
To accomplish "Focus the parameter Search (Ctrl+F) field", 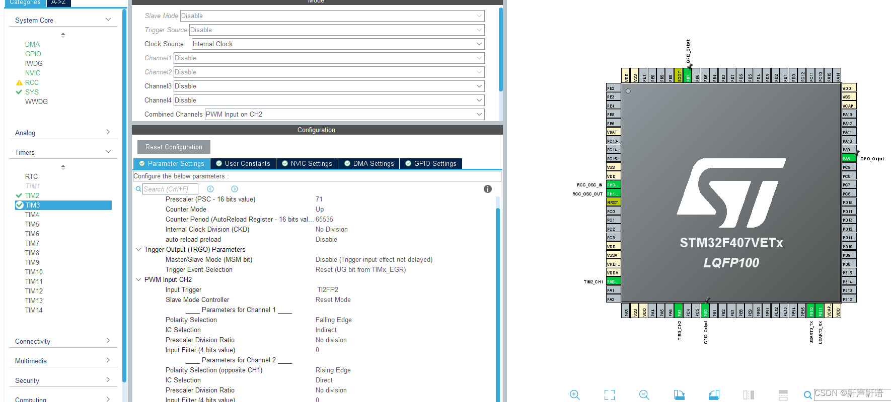I will [170, 189].
